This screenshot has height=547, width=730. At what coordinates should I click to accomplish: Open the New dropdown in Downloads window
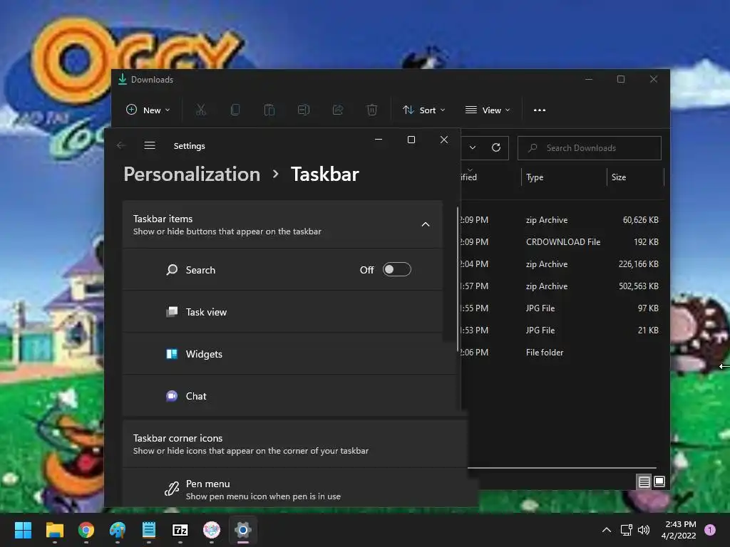pos(148,110)
